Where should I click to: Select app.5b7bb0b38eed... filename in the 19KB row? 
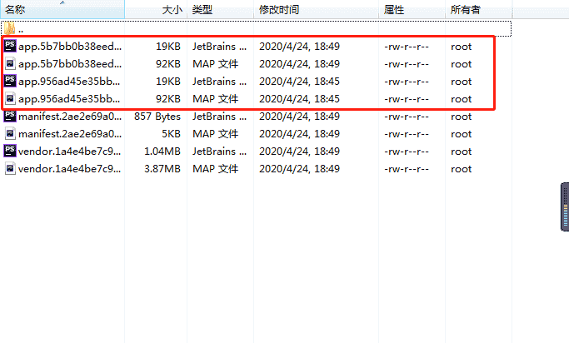pyautogui.click(x=70, y=47)
